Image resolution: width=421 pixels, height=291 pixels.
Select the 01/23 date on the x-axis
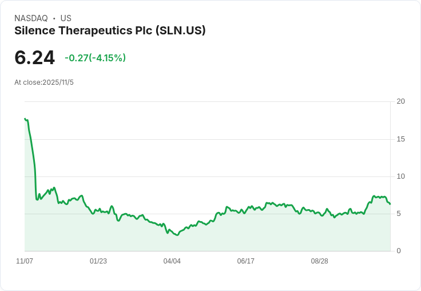point(98,261)
